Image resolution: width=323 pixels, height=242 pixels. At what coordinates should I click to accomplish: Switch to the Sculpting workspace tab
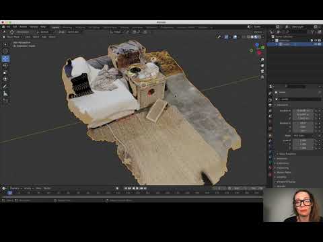point(80,28)
